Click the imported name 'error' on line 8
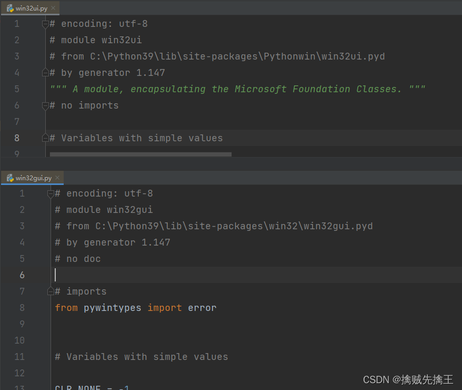This screenshot has height=390, width=462. point(202,308)
